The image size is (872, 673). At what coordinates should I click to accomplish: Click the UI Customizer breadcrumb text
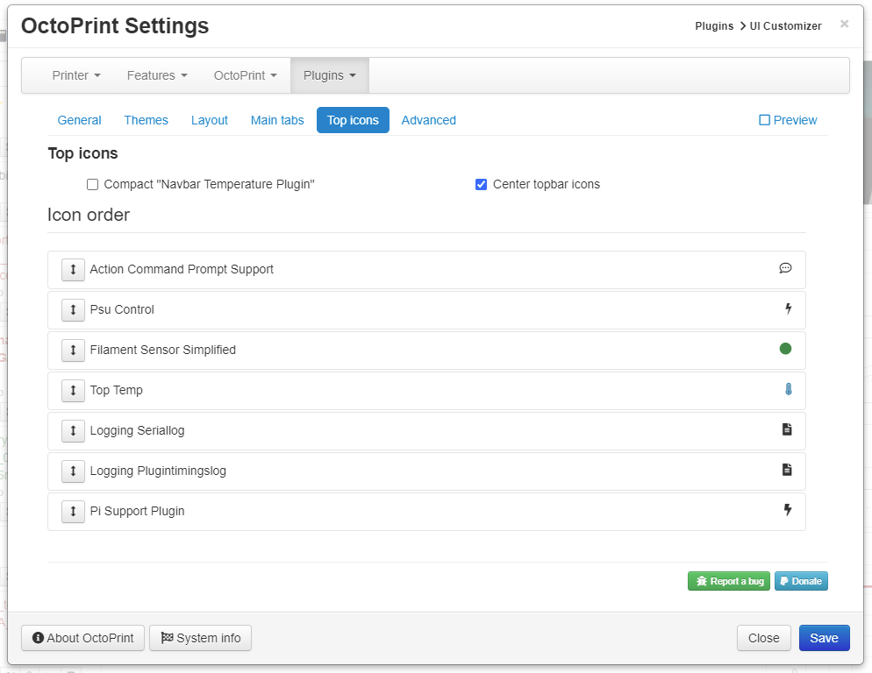(785, 26)
